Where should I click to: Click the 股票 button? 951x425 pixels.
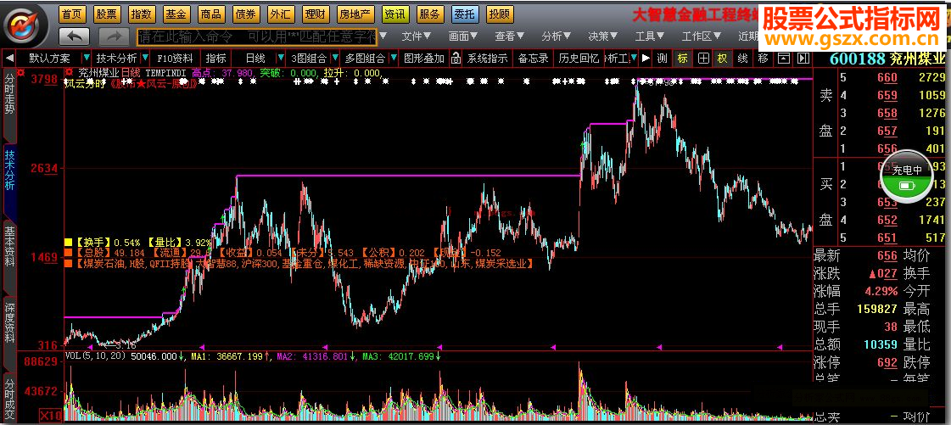point(108,14)
